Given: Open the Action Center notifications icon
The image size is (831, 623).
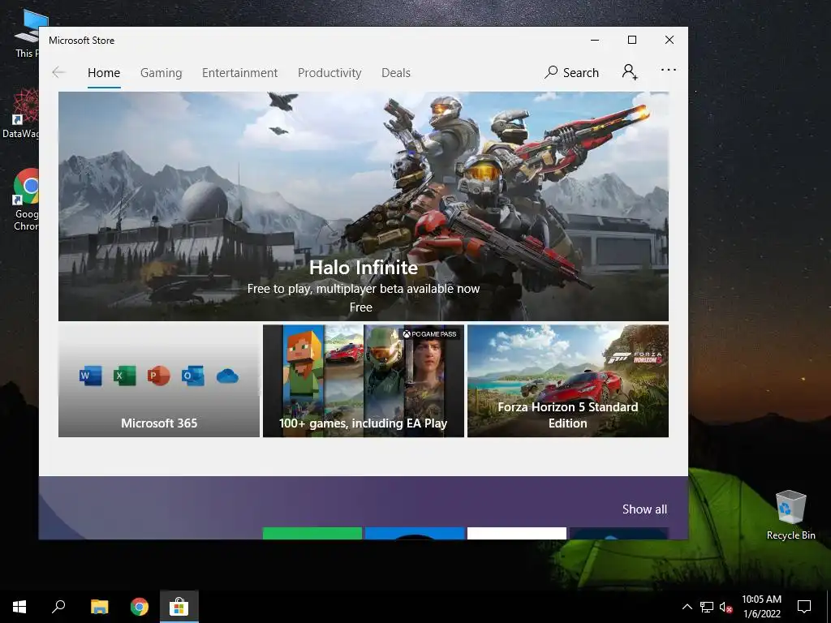Looking at the screenshot, I should click(804, 607).
